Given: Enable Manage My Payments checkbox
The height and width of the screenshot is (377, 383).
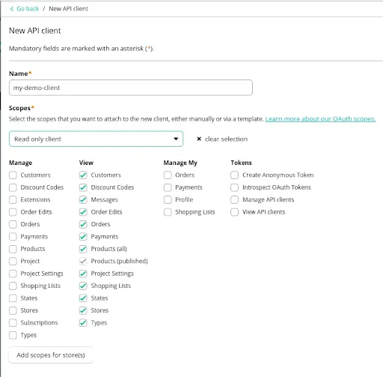Looking at the screenshot, I should (x=168, y=187).
